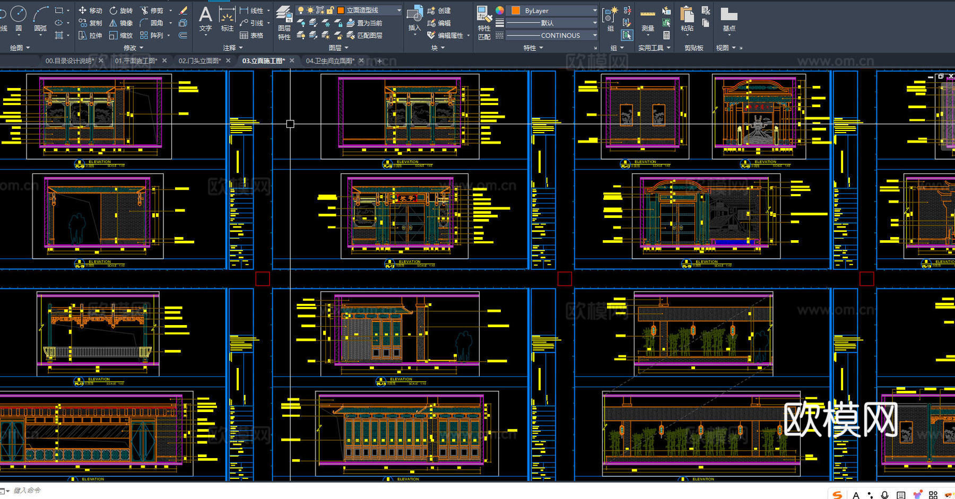Select the Rectangle tool icon

coord(59,10)
